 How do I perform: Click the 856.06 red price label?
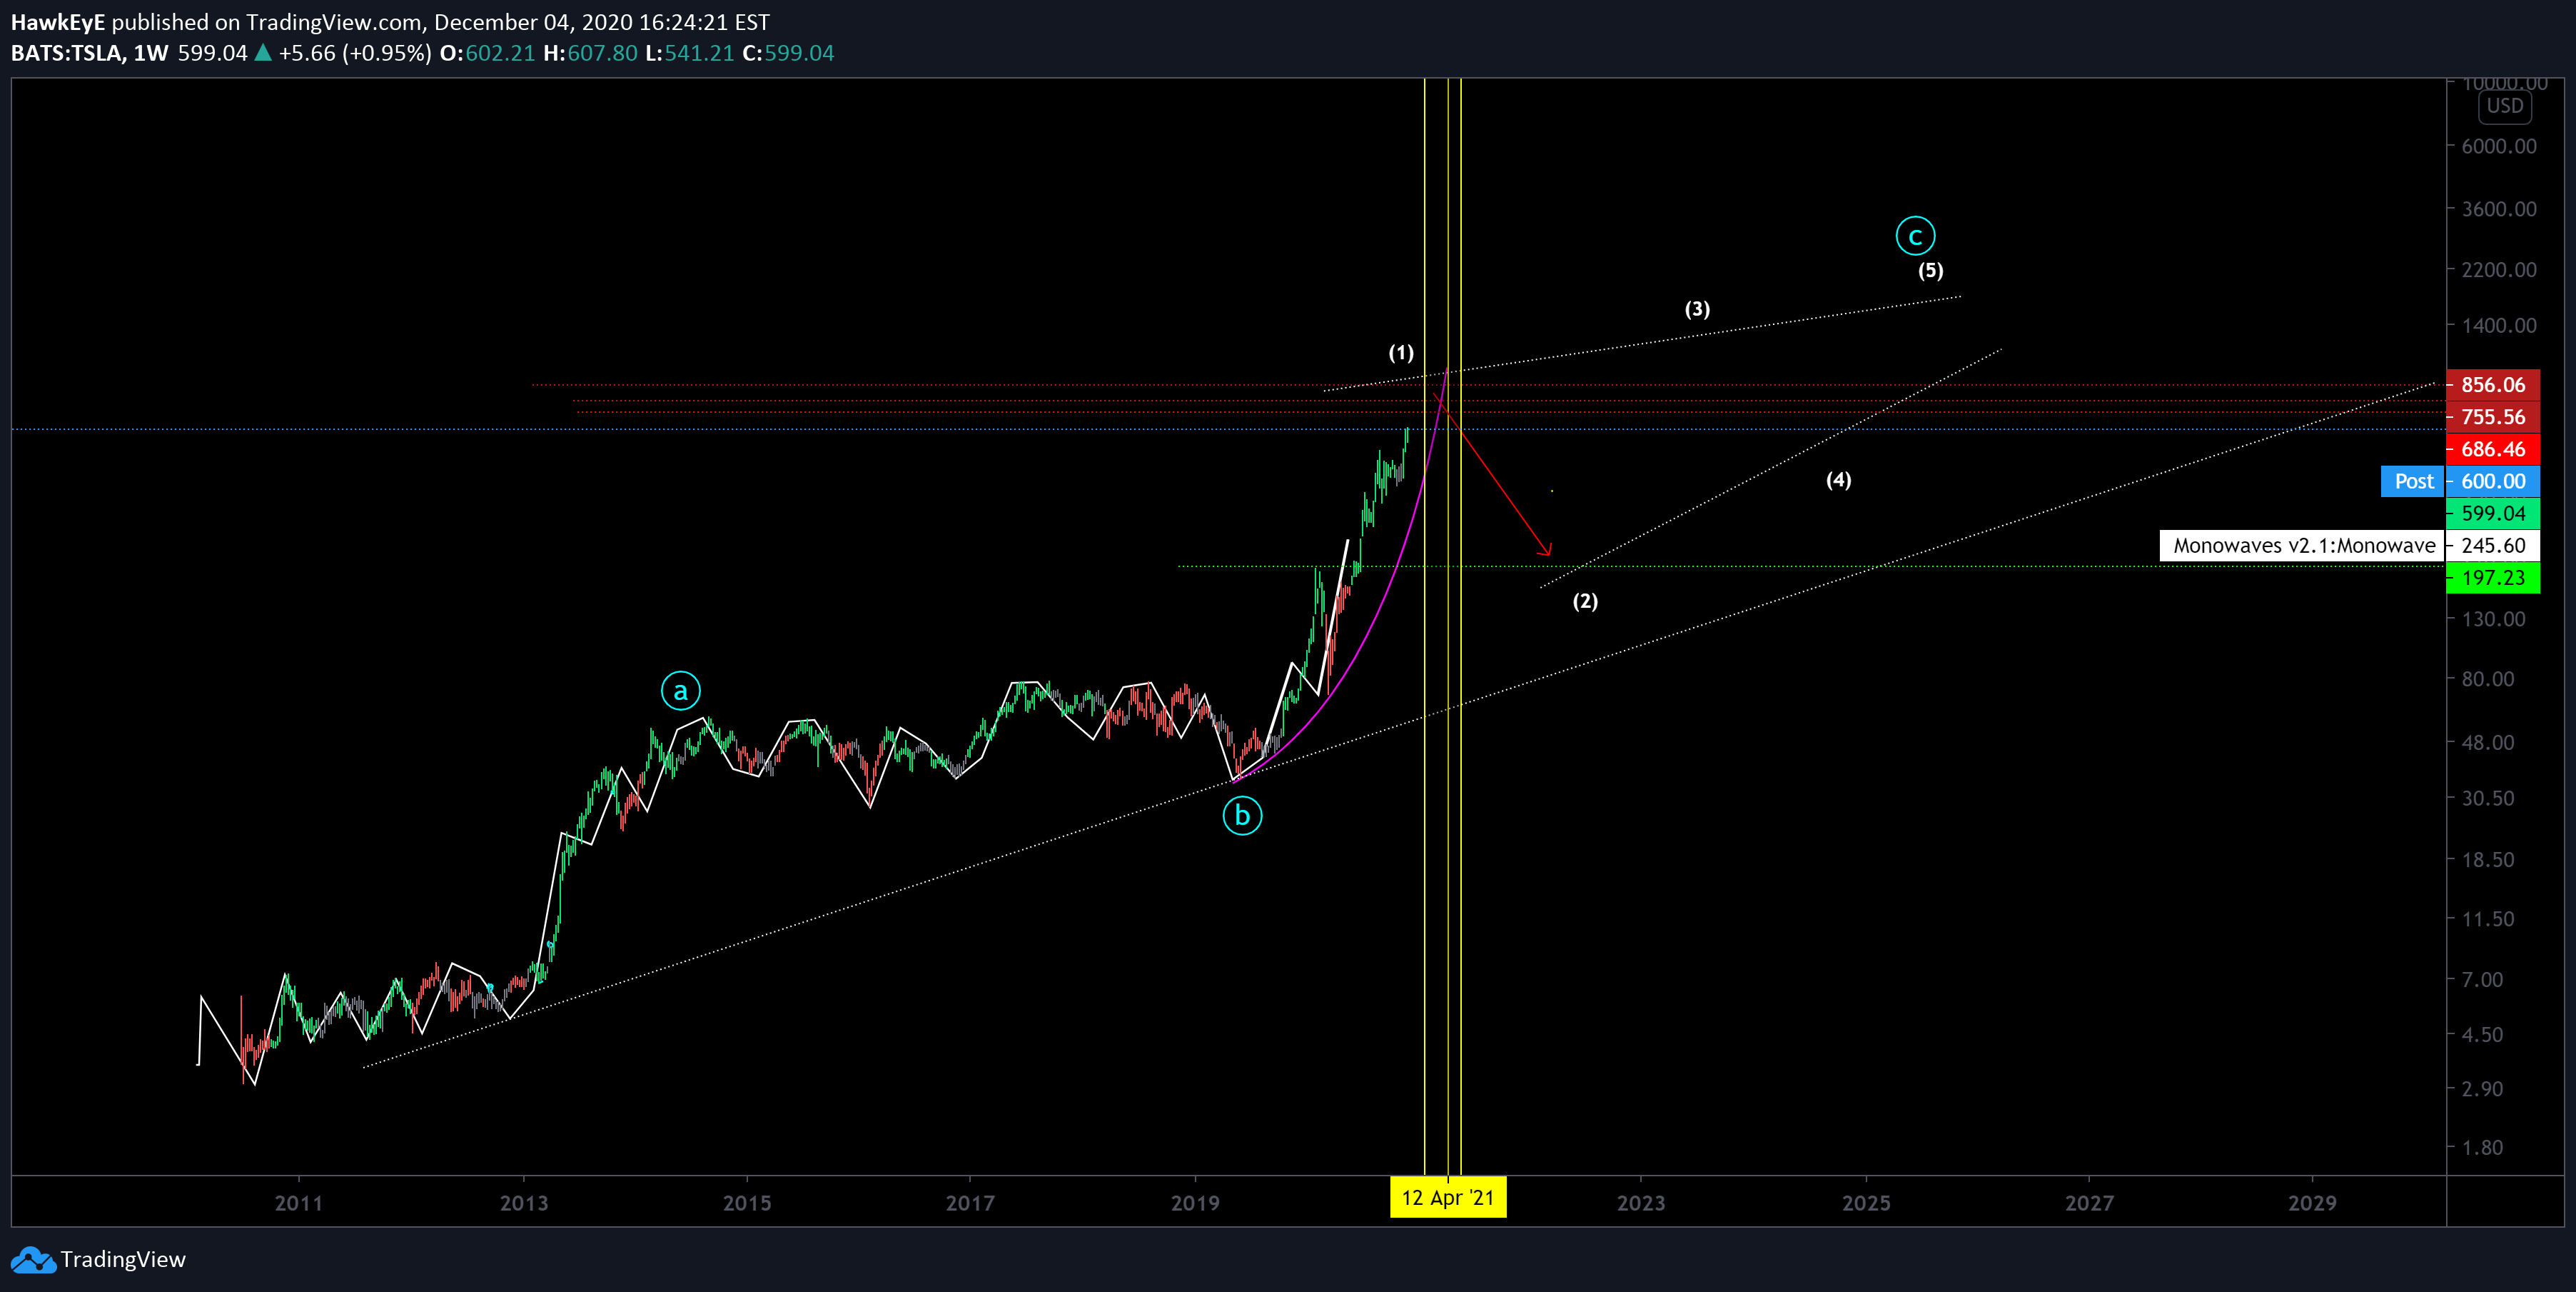[2493, 385]
